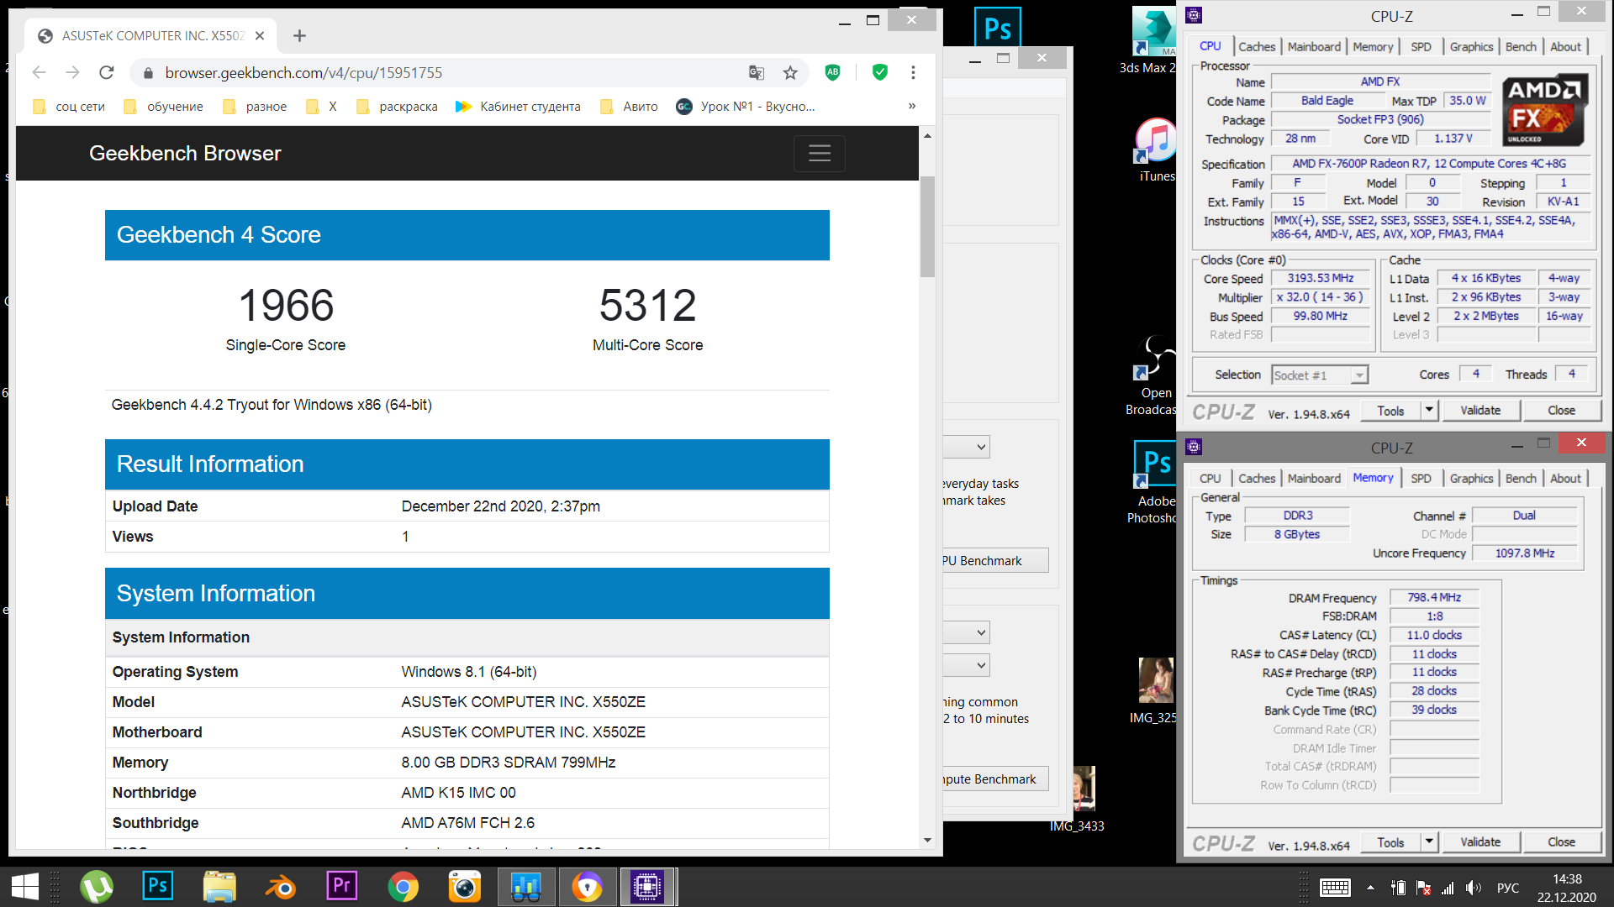Image resolution: width=1614 pixels, height=907 pixels.
Task: Open the обучение bookmark folder
Action: (163, 107)
